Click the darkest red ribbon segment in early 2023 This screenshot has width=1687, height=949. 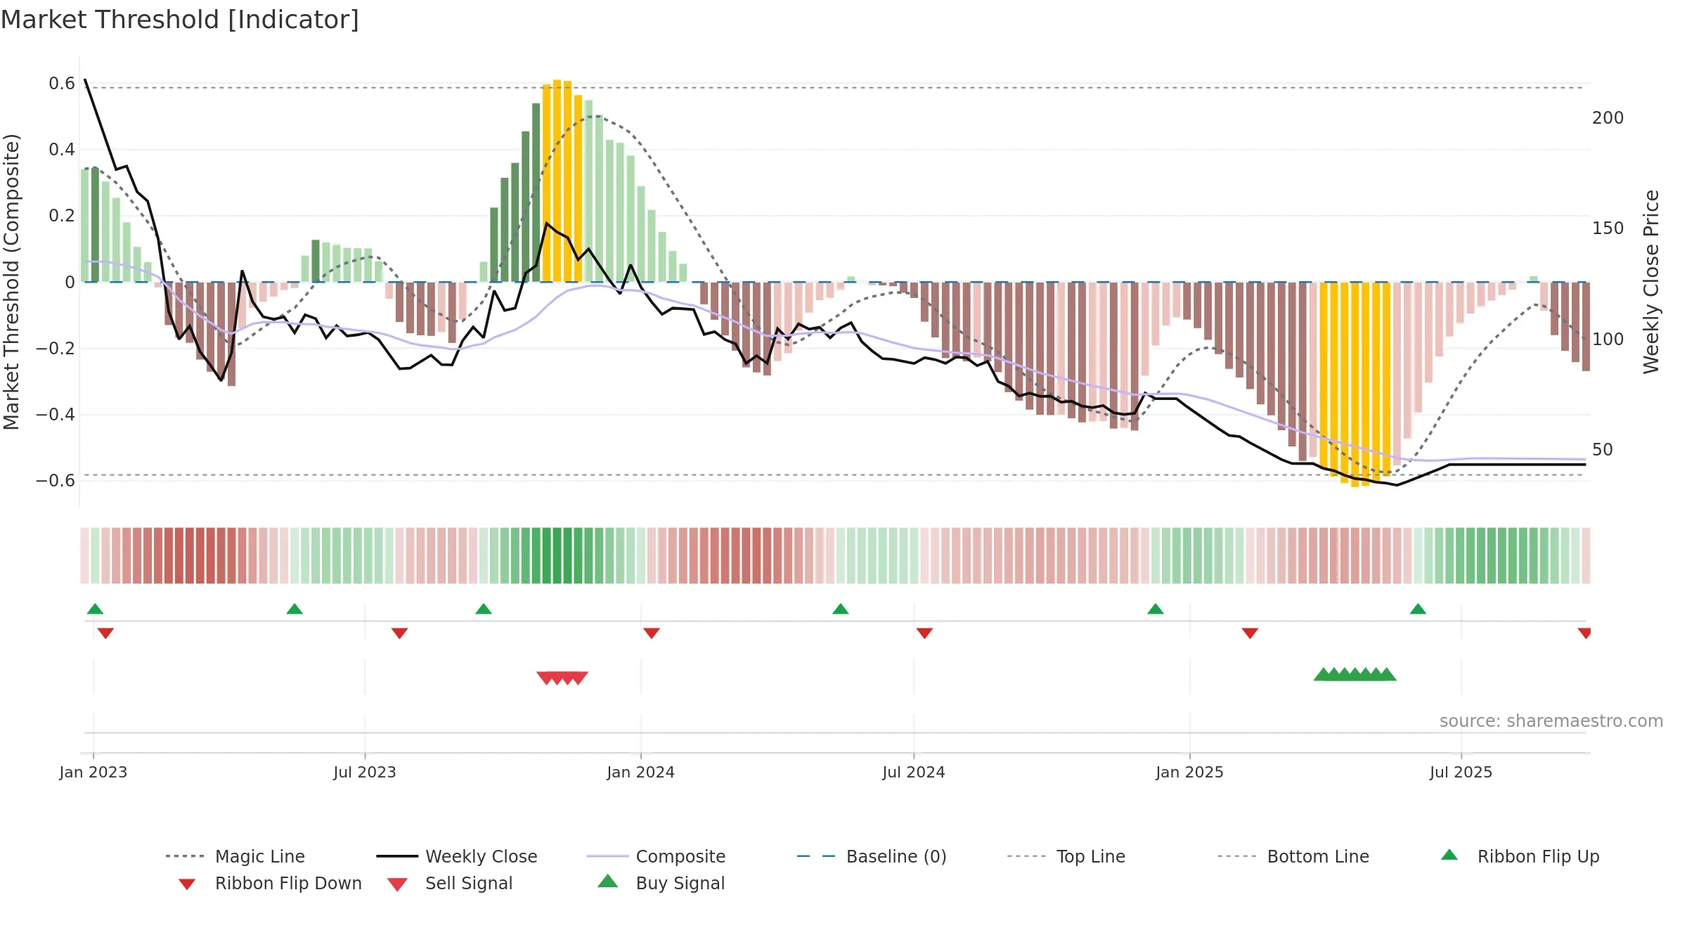[190, 555]
